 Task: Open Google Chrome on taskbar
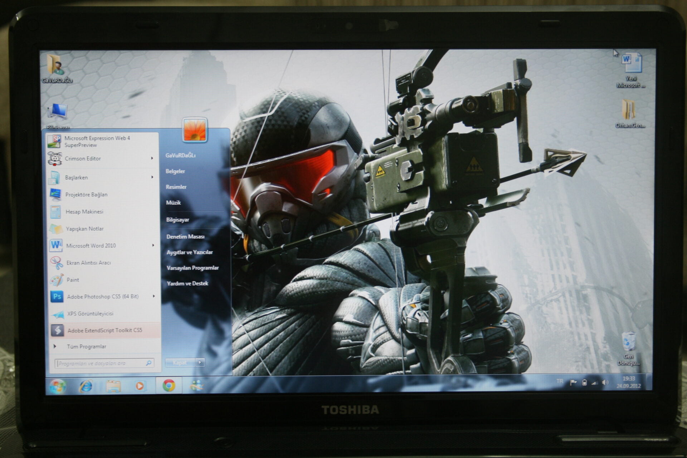pyautogui.click(x=169, y=385)
